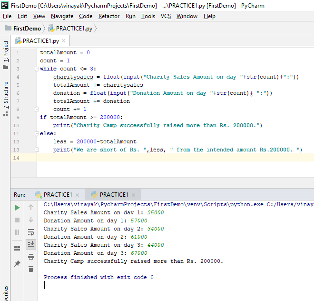Click gutter line number 1
The image size is (314, 301).
point(18,53)
